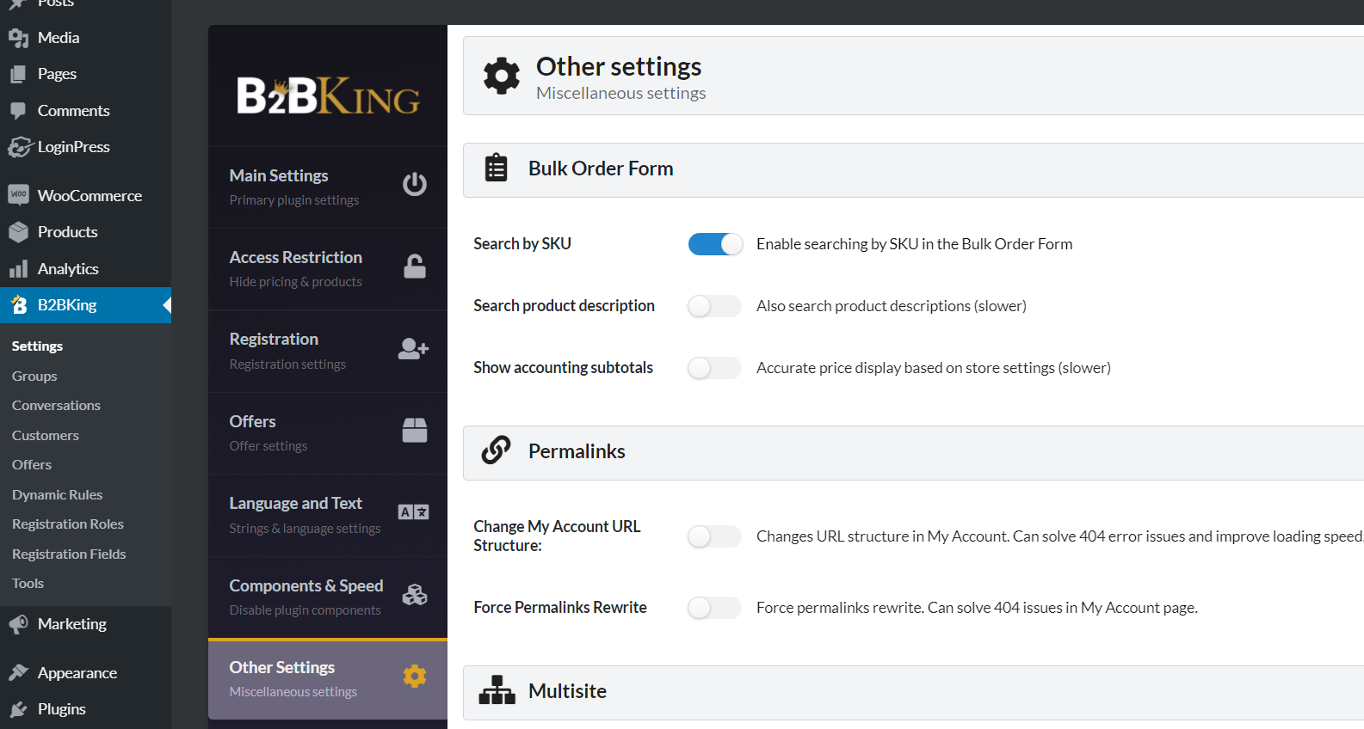Switch to Language and Text tab

click(328, 515)
